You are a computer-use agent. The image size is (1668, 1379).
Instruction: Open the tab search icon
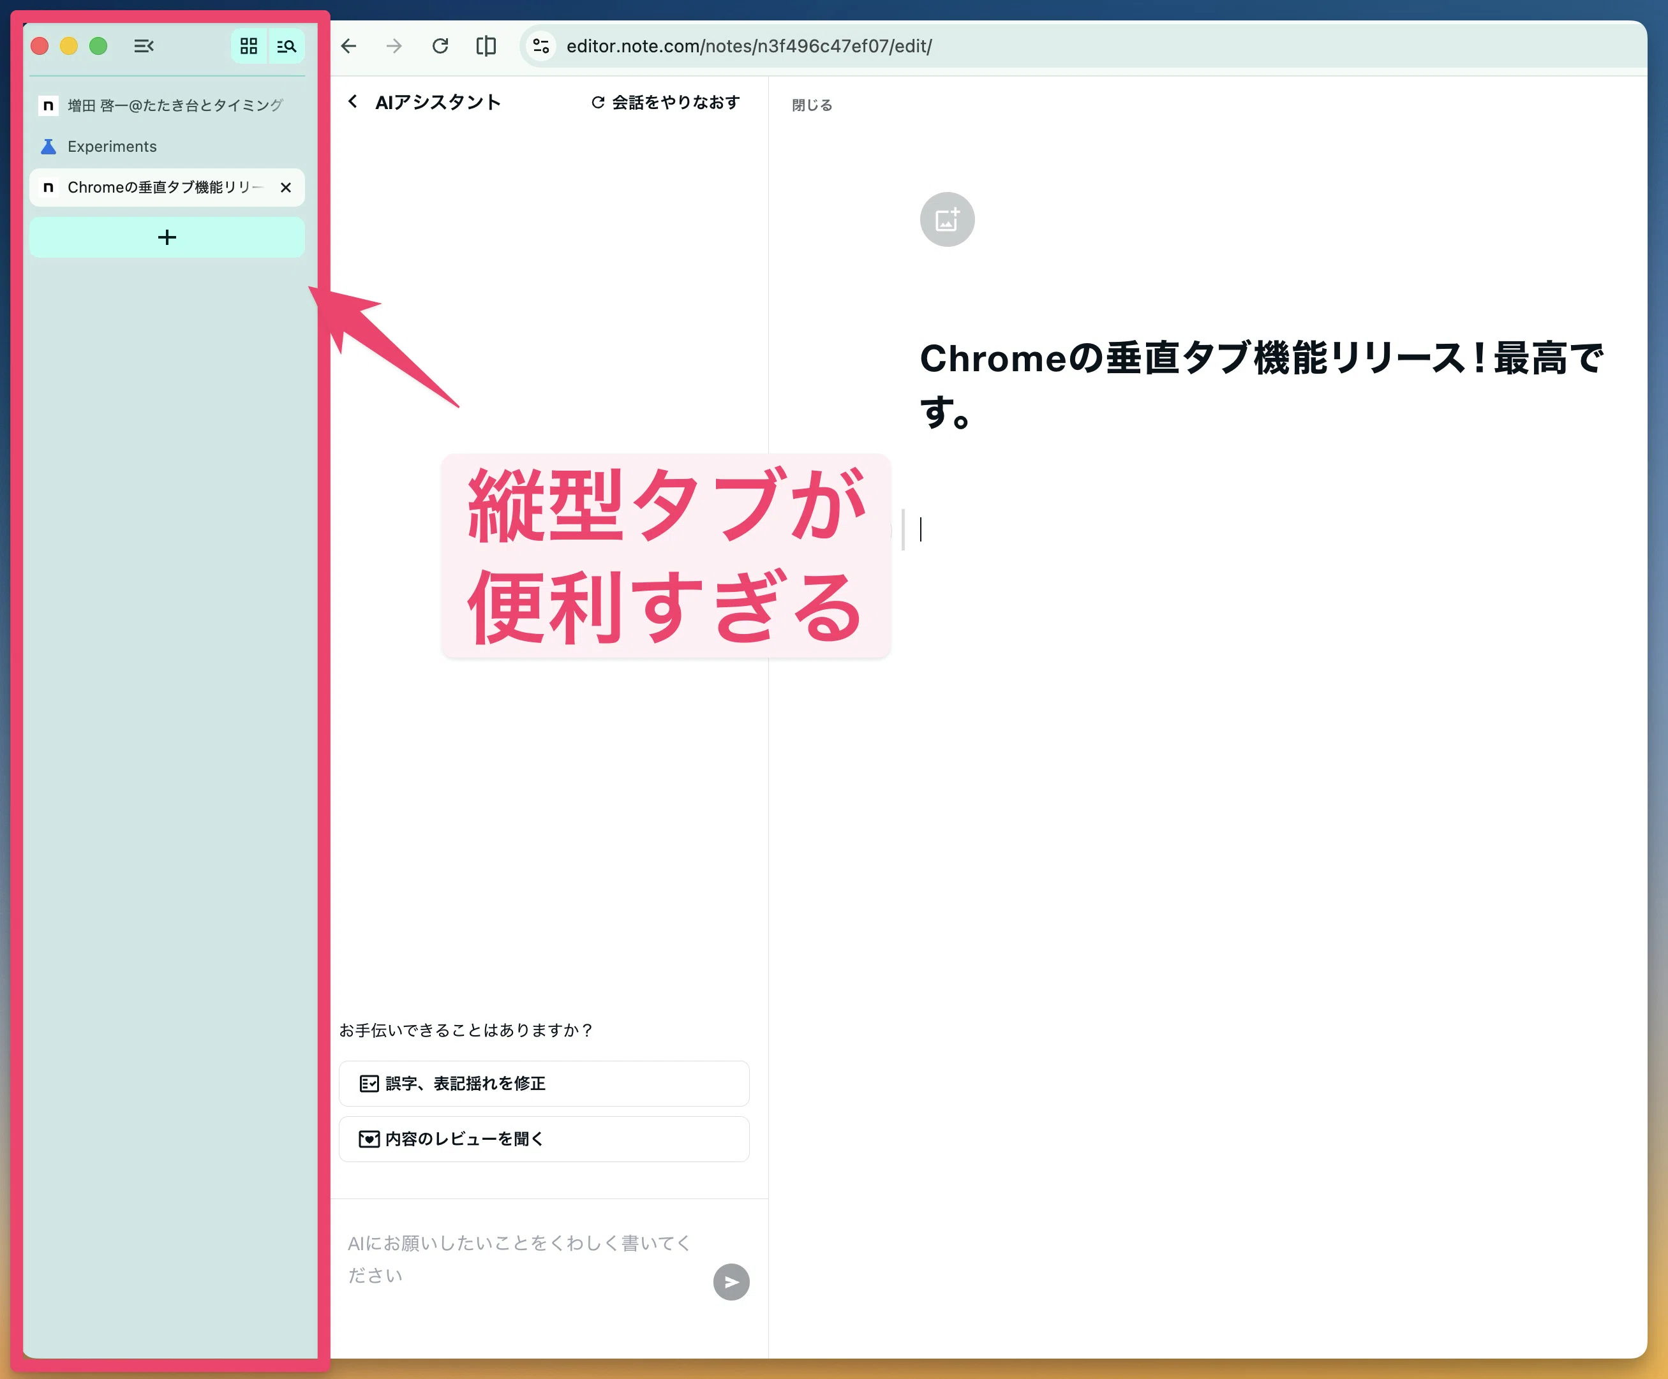[x=286, y=46]
